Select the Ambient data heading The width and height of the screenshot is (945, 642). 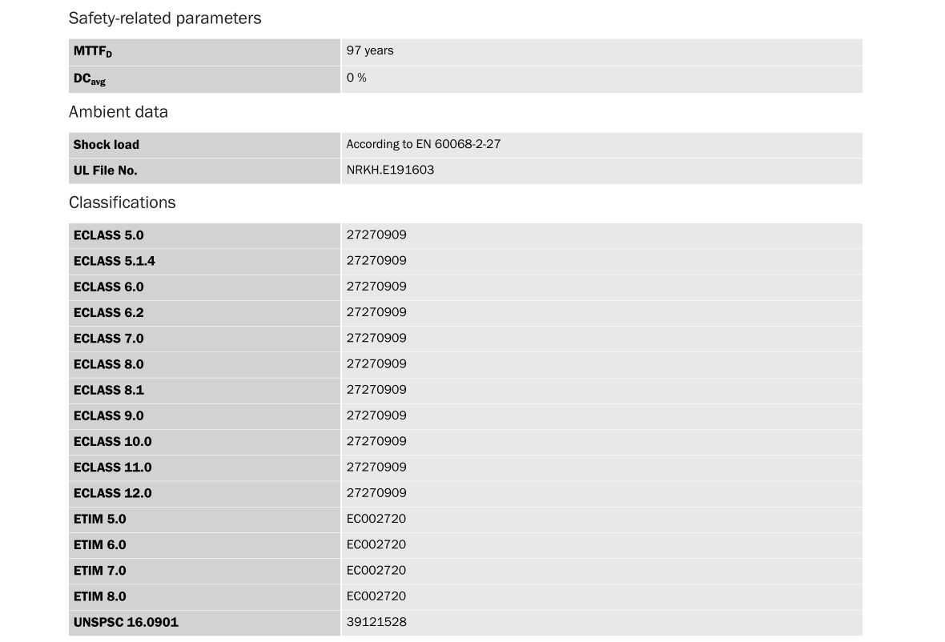coord(119,112)
